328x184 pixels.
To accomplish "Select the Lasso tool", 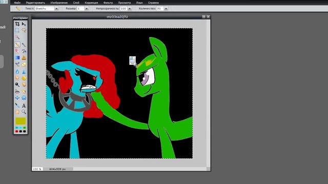I will [24, 30].
